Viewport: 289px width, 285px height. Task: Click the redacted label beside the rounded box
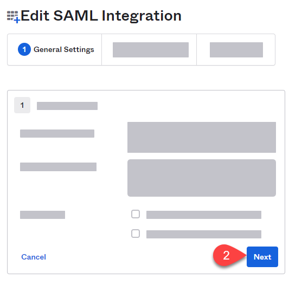click(58, 167)
